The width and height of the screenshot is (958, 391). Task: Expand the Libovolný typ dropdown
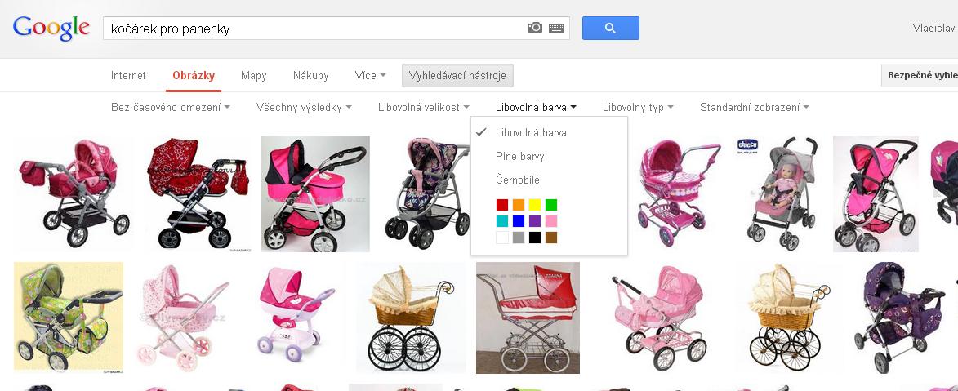coord(638,108)
